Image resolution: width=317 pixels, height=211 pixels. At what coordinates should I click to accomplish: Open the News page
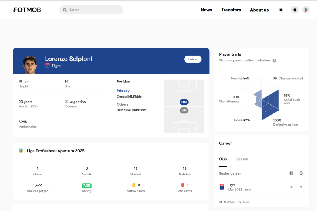coord(206,10)
